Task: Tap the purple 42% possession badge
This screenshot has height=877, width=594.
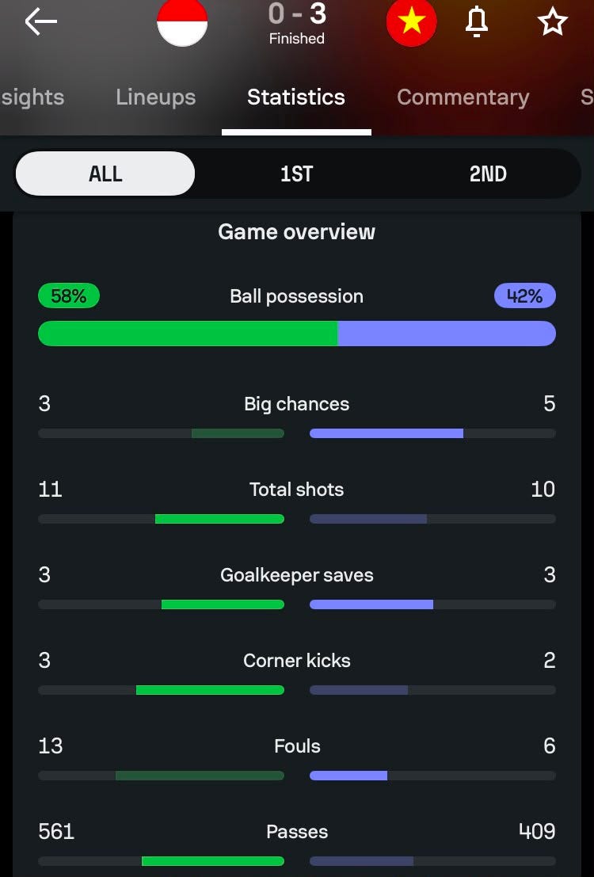Action: 524,296
